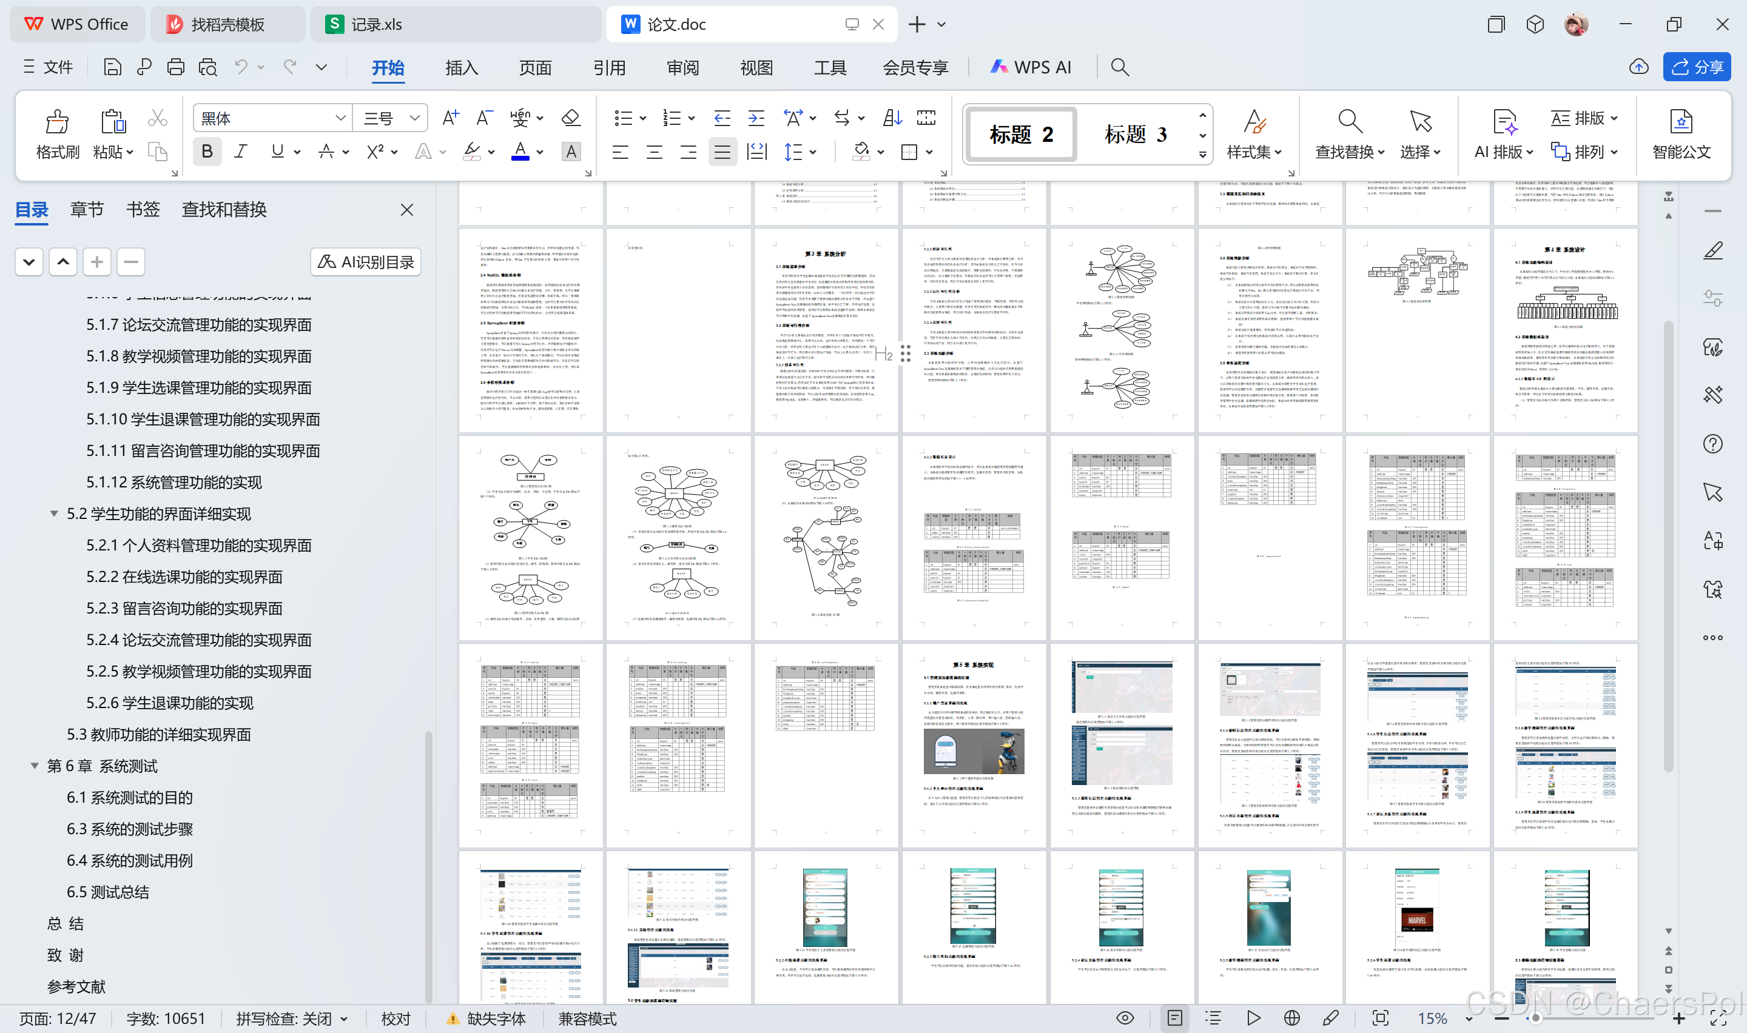Toggle Italic formatting
This screenshot has width=1747, height=1033.
click(241, 151)
